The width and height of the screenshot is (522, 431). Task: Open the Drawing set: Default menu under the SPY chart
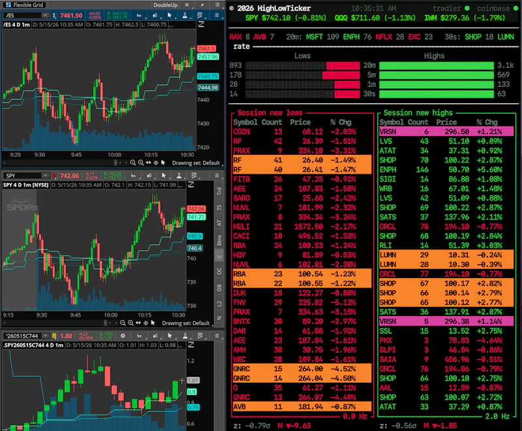coord(187,323)
